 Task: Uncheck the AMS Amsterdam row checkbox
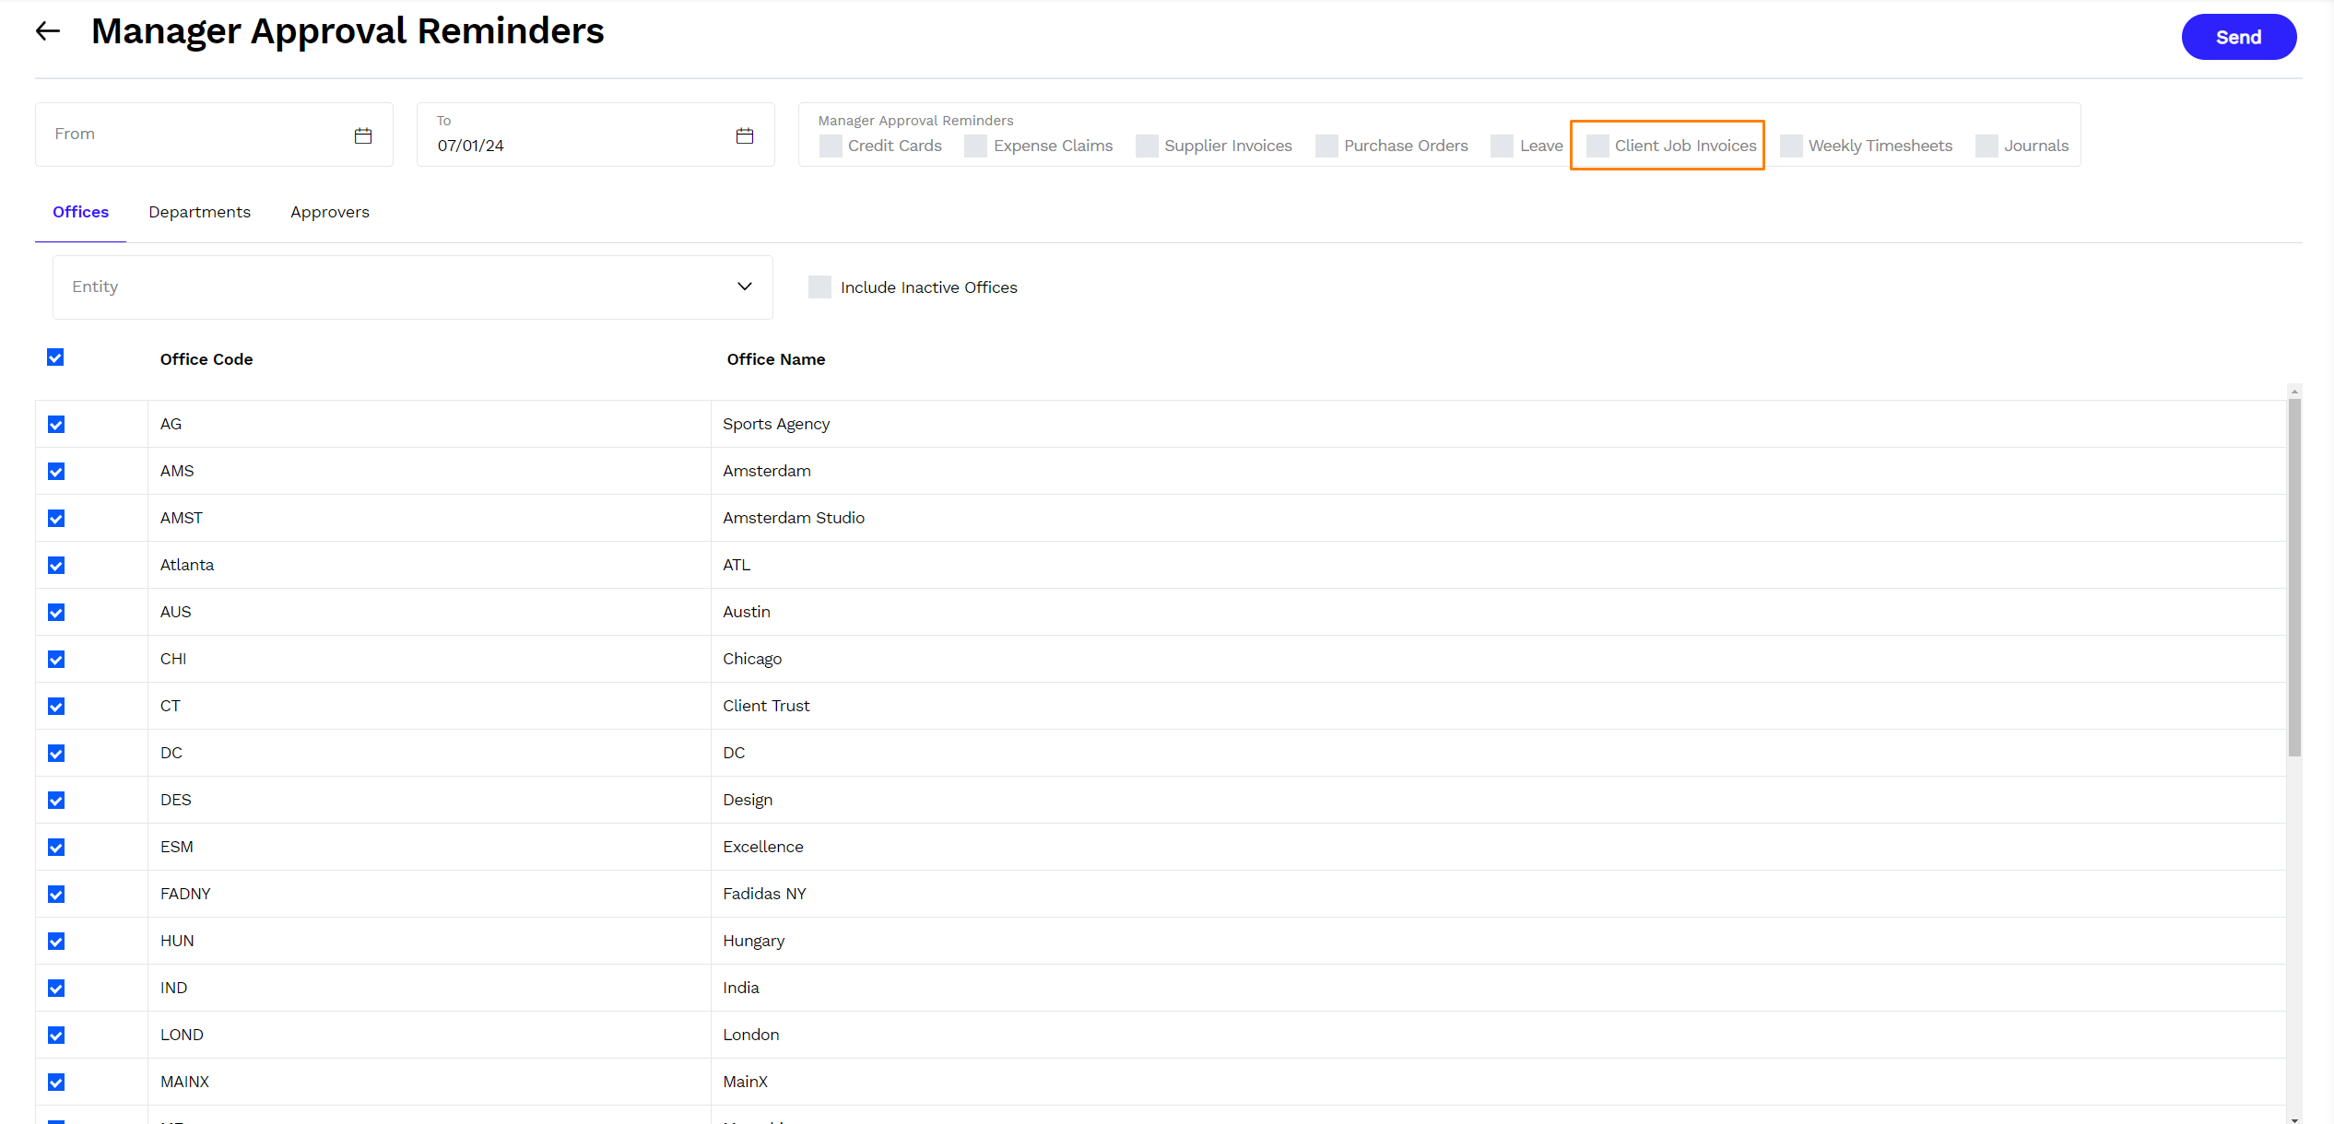tap(56, 472)
